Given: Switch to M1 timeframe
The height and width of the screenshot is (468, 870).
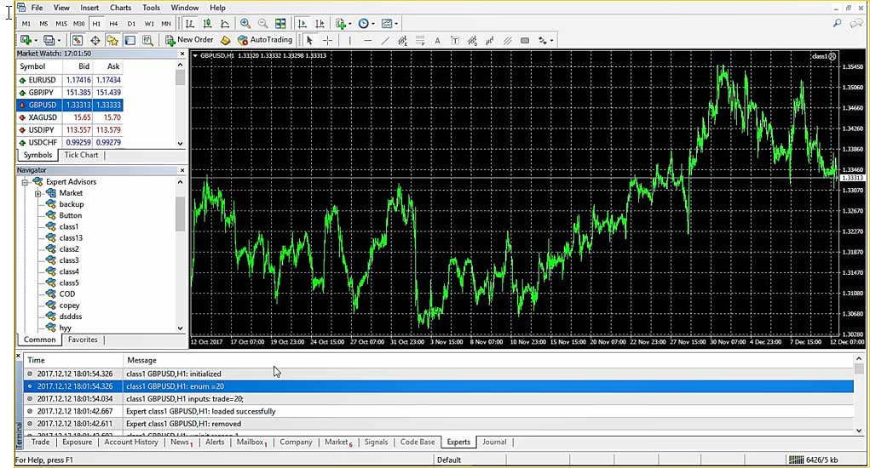Looking at the screenshot, I should [x=26, y=23].
